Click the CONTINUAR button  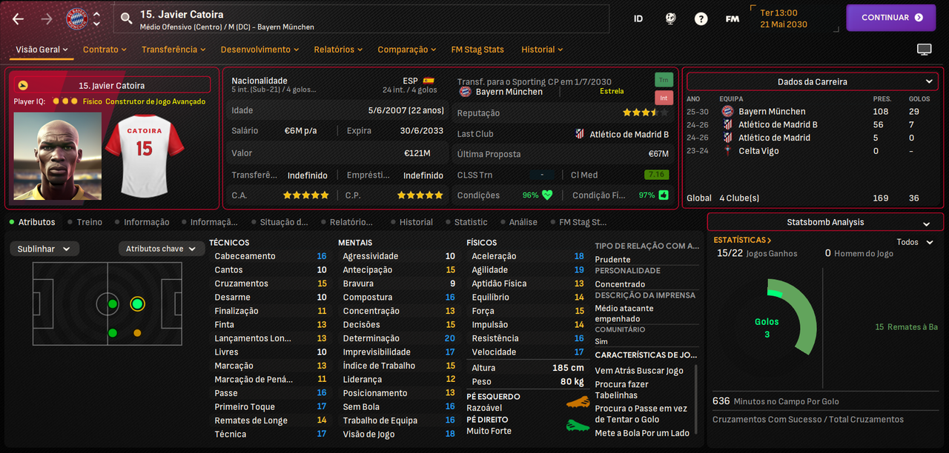point(891,18)
